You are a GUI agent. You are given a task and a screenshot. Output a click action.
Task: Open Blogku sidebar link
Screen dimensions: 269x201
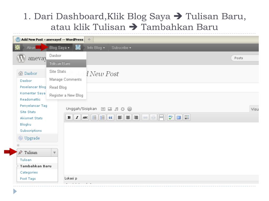25,124
